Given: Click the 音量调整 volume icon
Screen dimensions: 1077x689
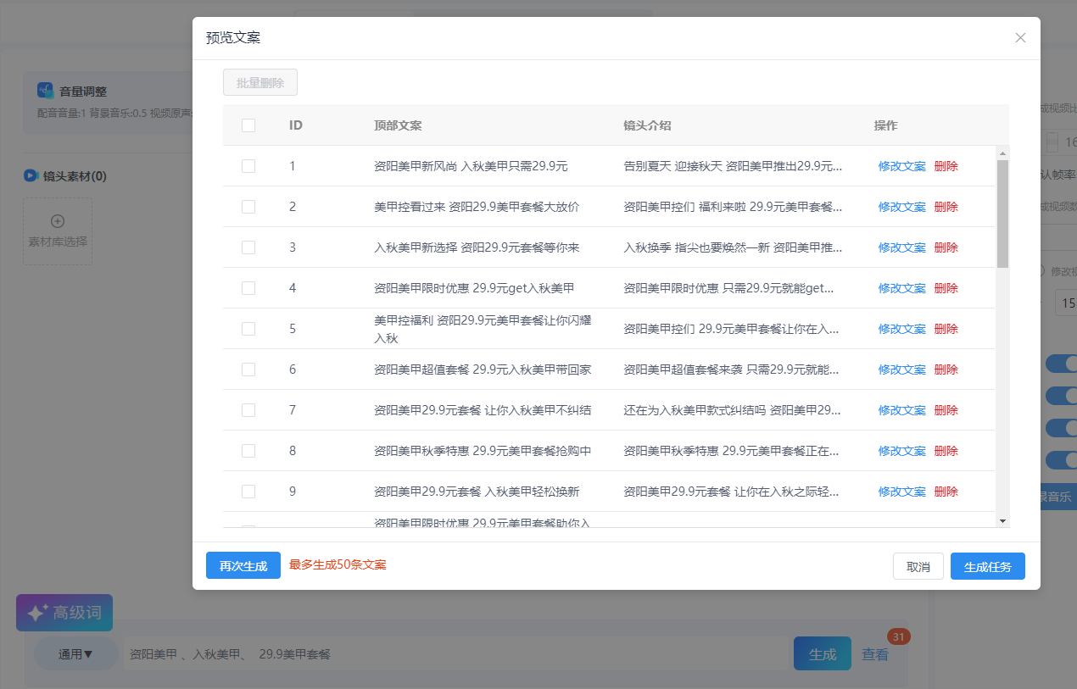Looking at the screenshot, I should tap(45, 91).
